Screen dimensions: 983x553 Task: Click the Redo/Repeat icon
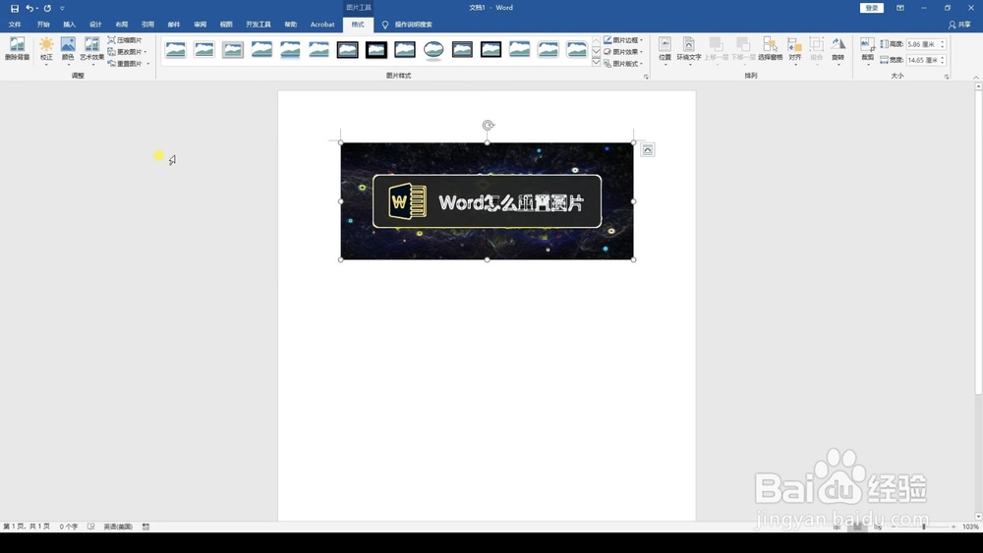[47, 8]
